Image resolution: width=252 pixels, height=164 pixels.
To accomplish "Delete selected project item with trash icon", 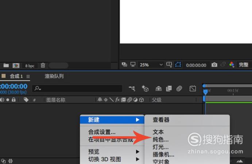I will point(43,65).
